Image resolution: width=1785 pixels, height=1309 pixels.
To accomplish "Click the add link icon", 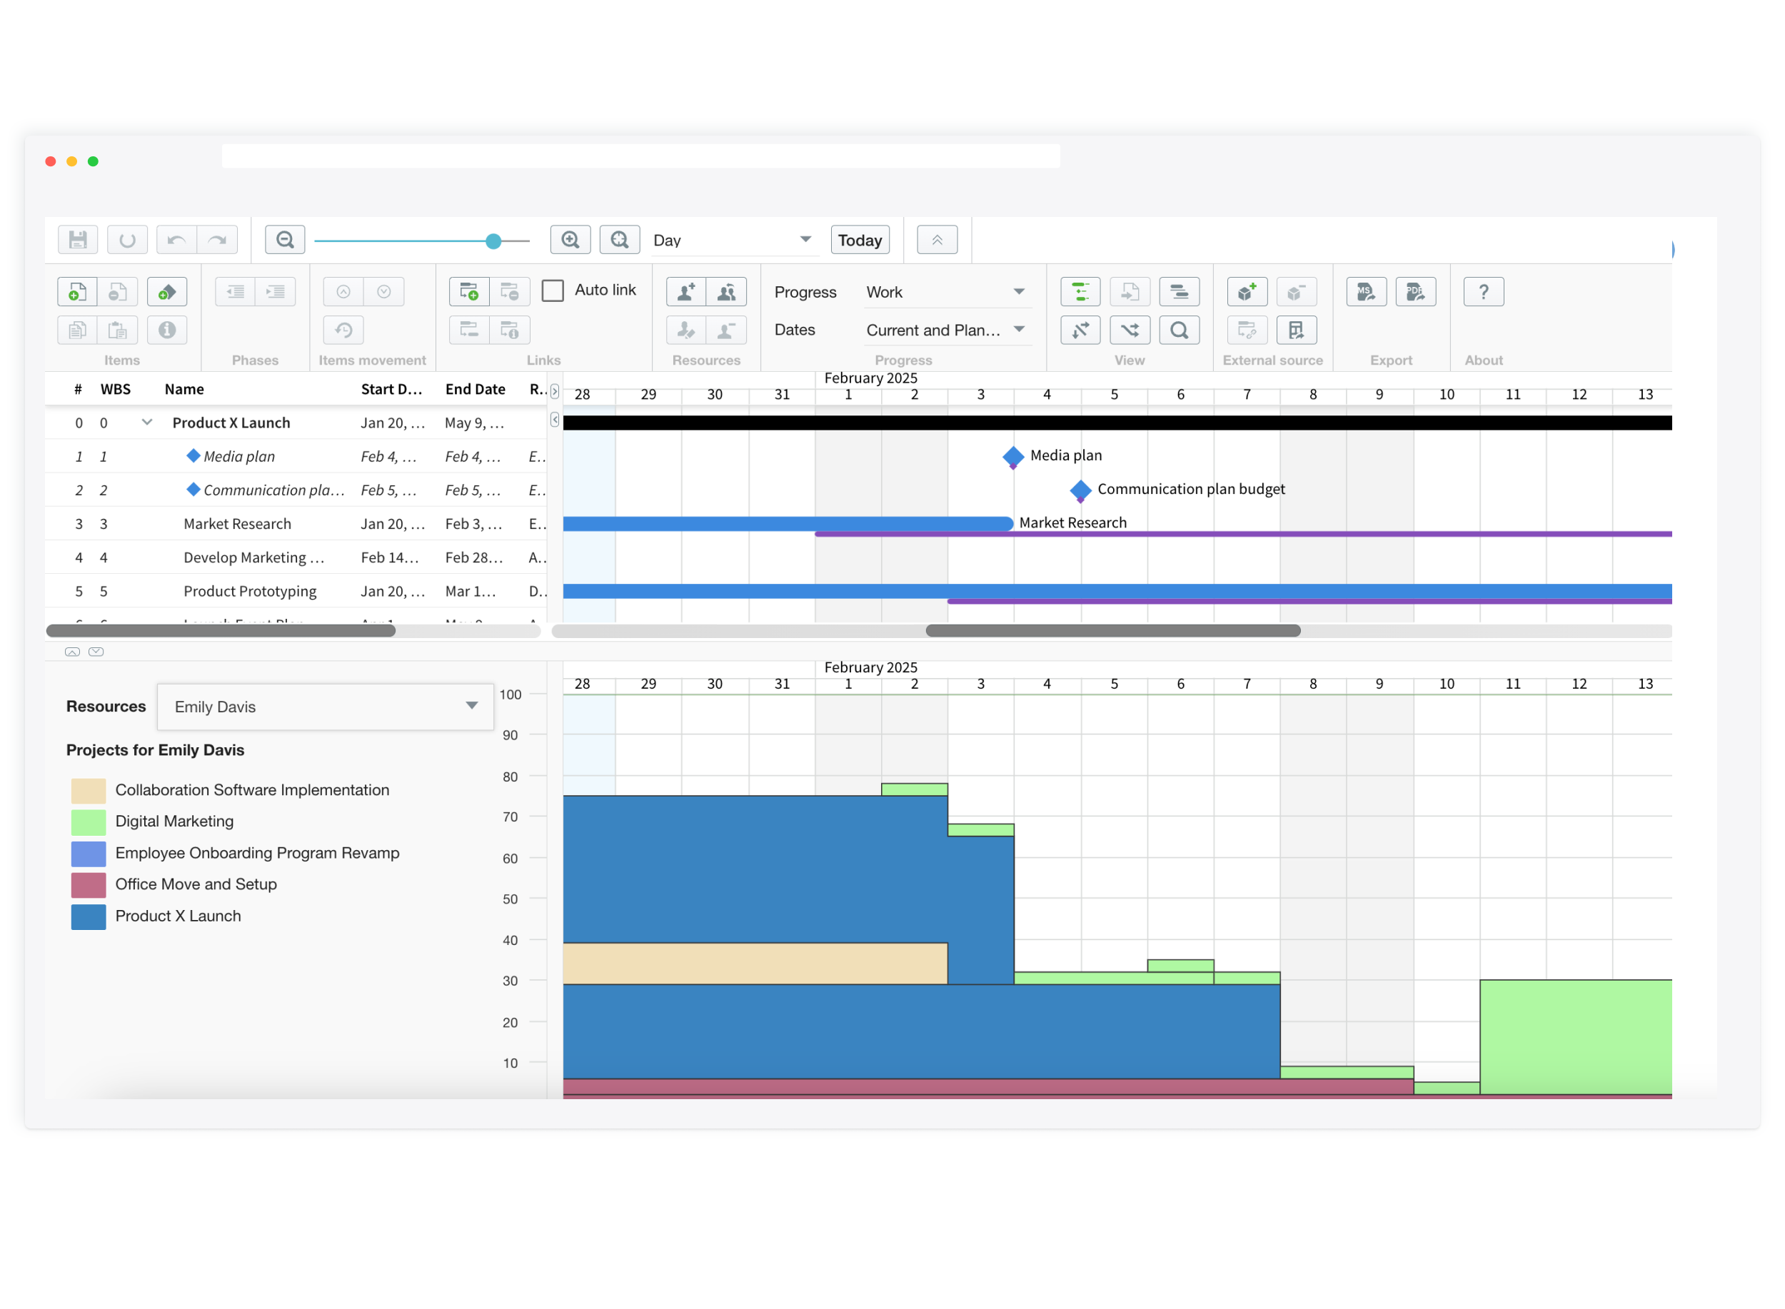I will [468, 293].
